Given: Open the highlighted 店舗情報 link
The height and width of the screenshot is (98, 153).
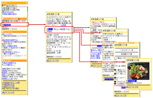Looking at the screenshot, I should [x=7, y=25].
